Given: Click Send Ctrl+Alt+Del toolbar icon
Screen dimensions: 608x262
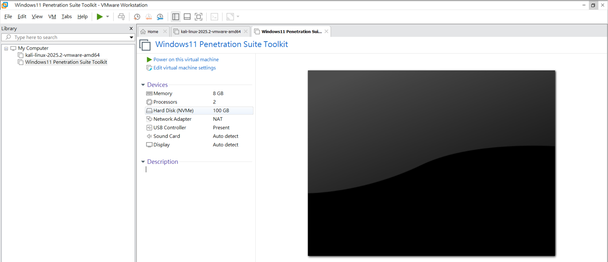Looking at the screenshot, I should (121, 17).
